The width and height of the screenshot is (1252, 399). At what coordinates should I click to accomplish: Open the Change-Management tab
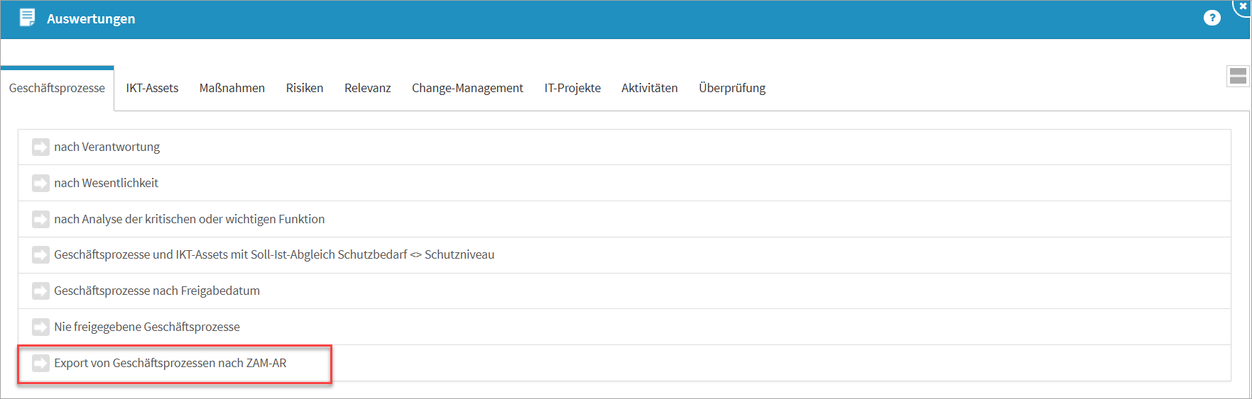point(467,89)
